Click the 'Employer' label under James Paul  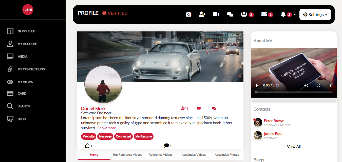(x=271, y=138)
